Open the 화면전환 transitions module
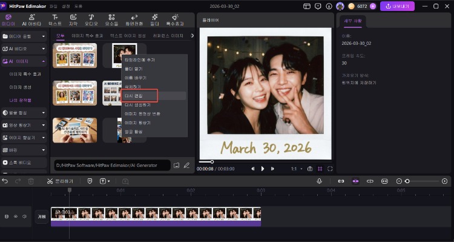 point(134,20)
